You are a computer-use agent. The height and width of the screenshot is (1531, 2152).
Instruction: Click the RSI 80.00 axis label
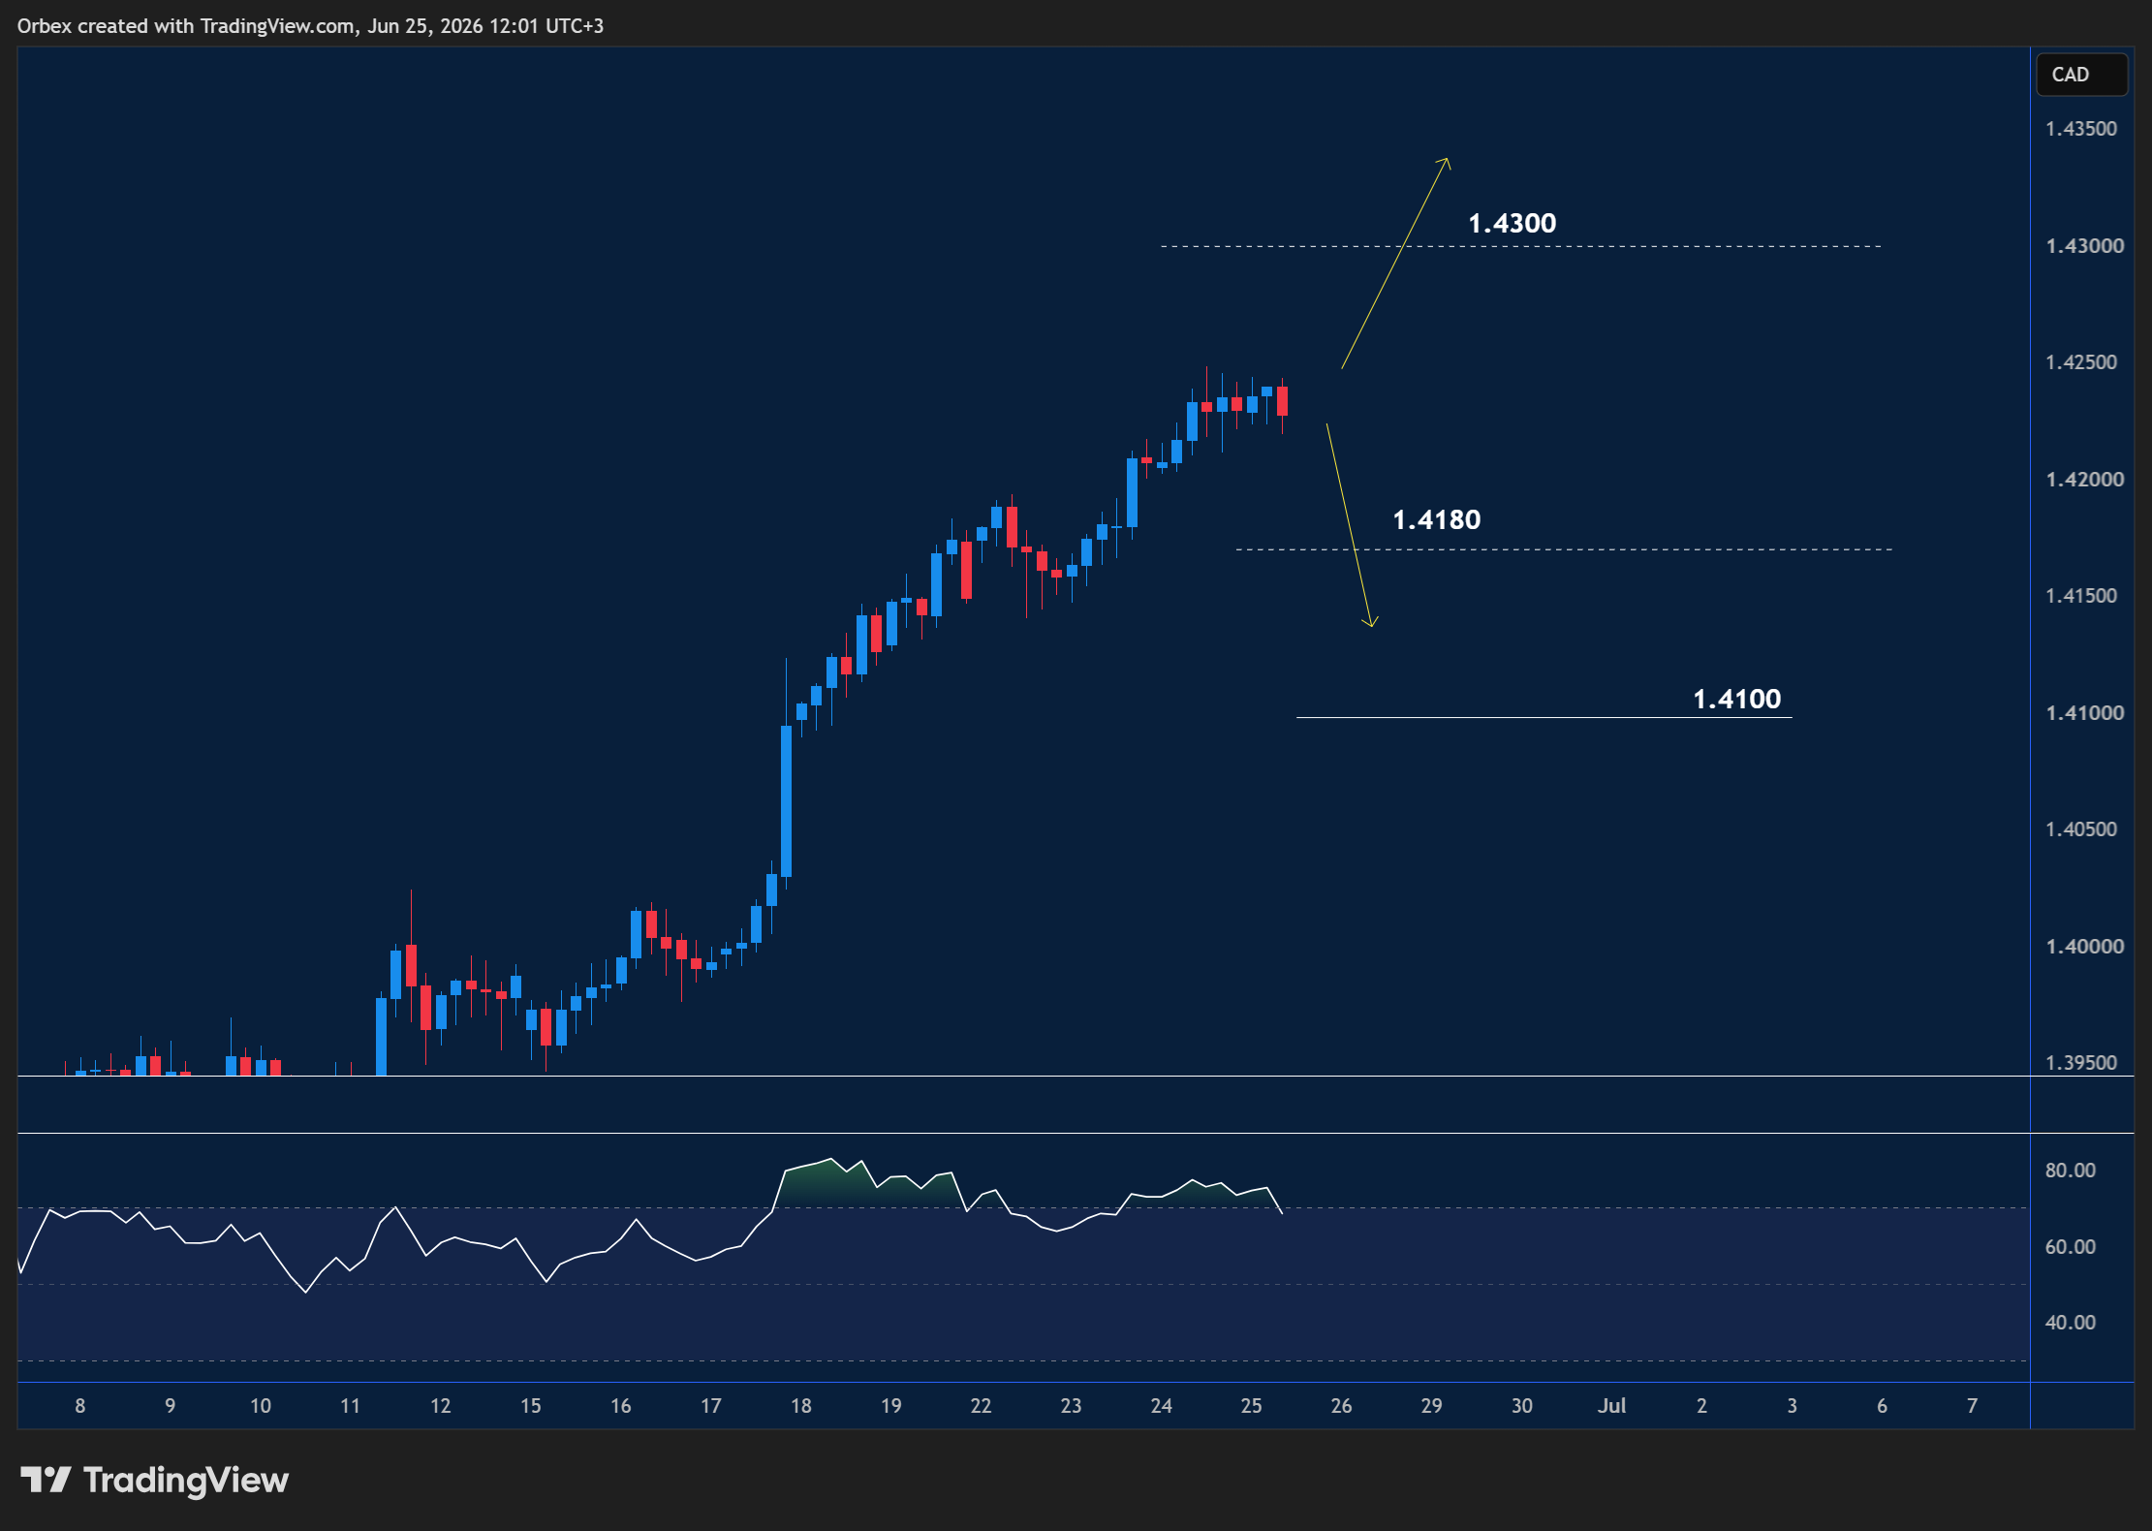pyautogui.click(x=2070, y=1171)
